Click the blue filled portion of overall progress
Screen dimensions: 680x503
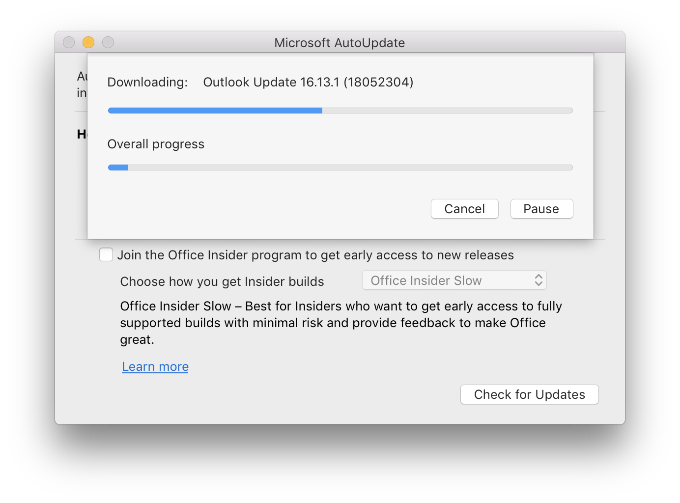118,168
